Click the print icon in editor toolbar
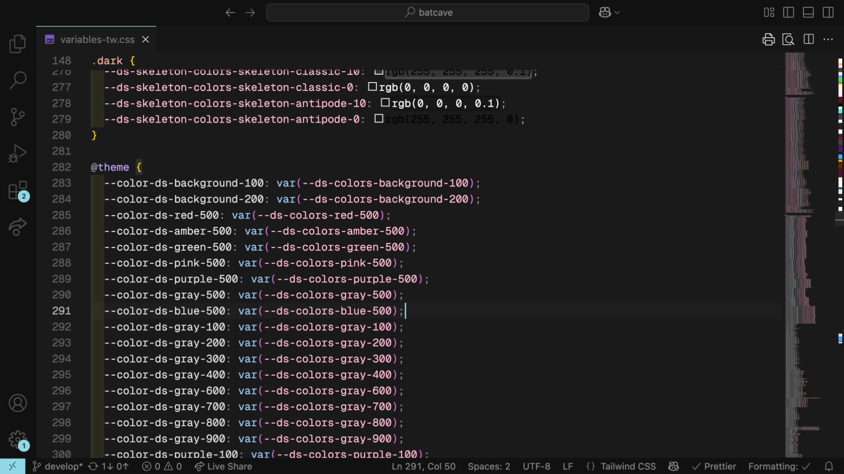 click(x=768, y=39)
